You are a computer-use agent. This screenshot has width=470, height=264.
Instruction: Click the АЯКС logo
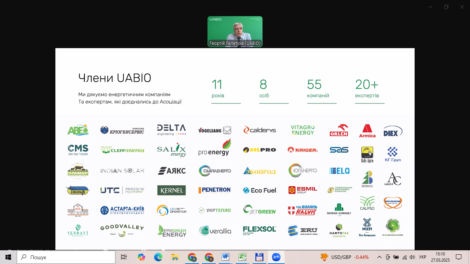click(x=172, y=170)
